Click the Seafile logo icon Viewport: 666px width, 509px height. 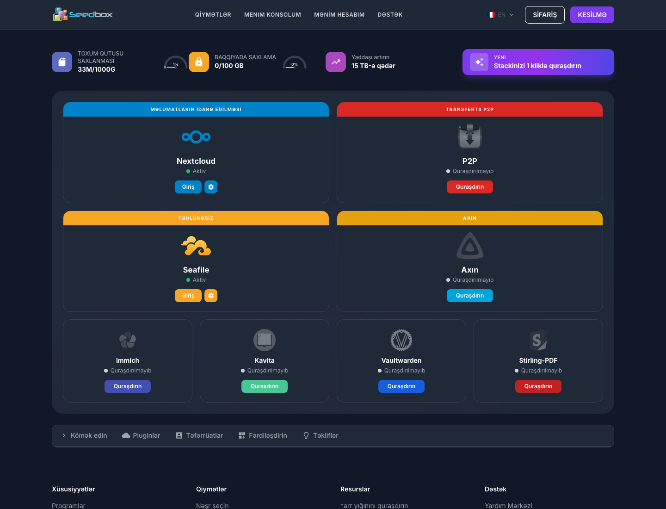click(196, 246)
